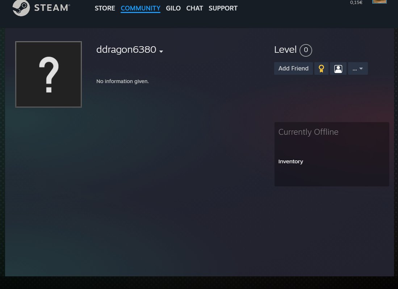Click the profile showcase person icon

[338, 68]
